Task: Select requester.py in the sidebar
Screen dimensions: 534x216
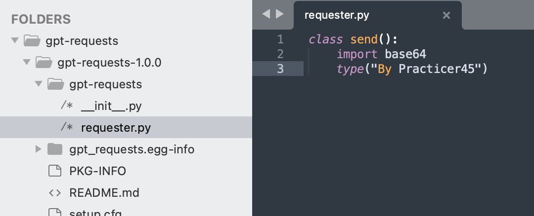Action: [x=116, y=128]
